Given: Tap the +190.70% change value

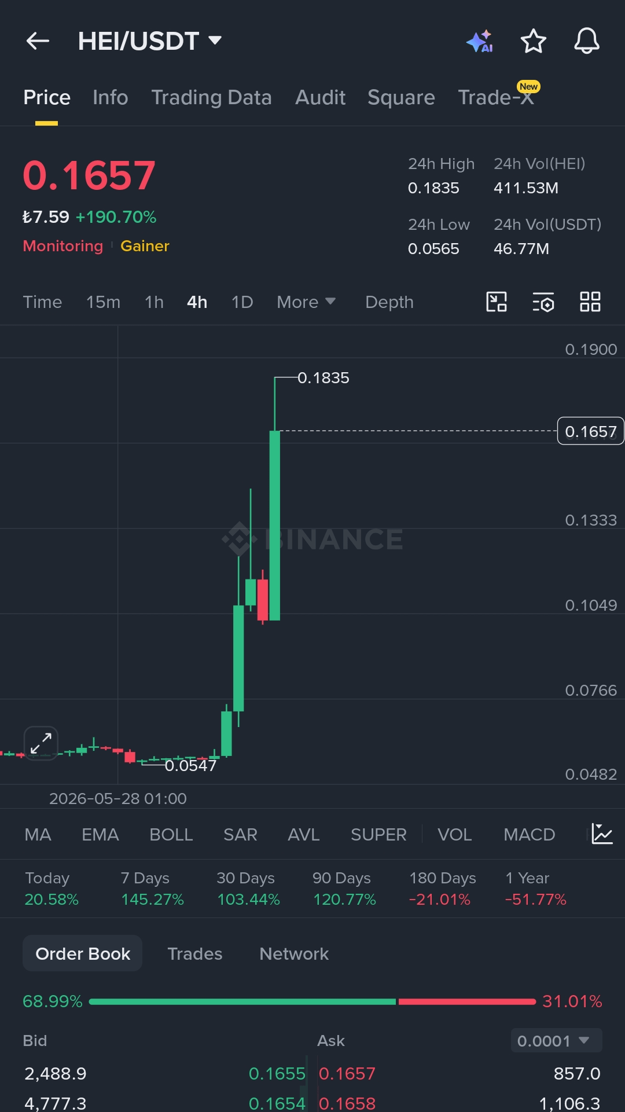Looking at the screenshot, I should point(116,217).
